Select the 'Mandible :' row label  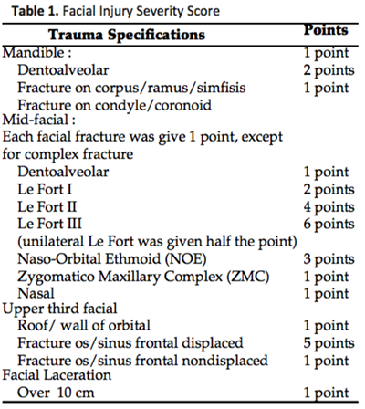point(36,52)
